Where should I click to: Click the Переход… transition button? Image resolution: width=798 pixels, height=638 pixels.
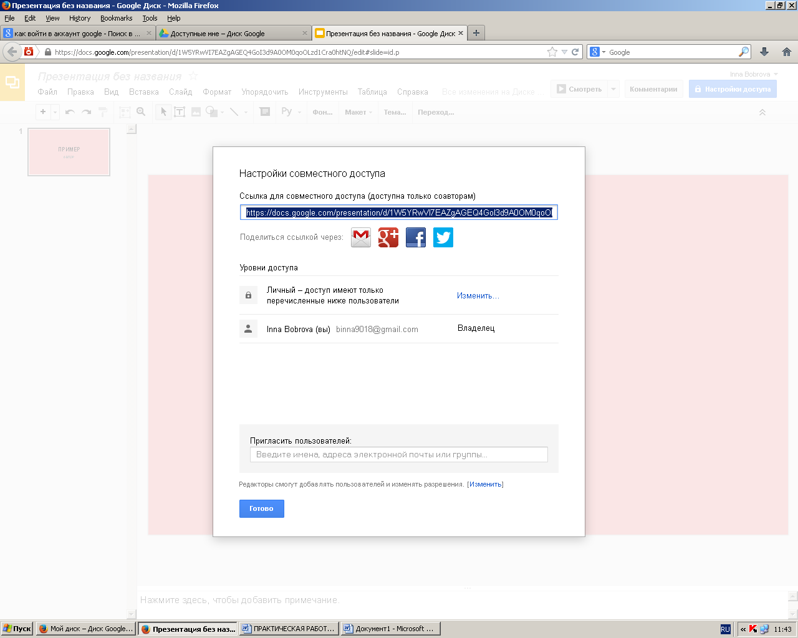coord(436,112)
